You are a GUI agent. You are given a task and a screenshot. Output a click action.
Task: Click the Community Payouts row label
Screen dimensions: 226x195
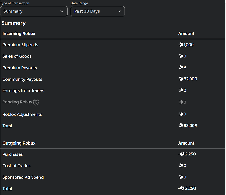[22, 79]
